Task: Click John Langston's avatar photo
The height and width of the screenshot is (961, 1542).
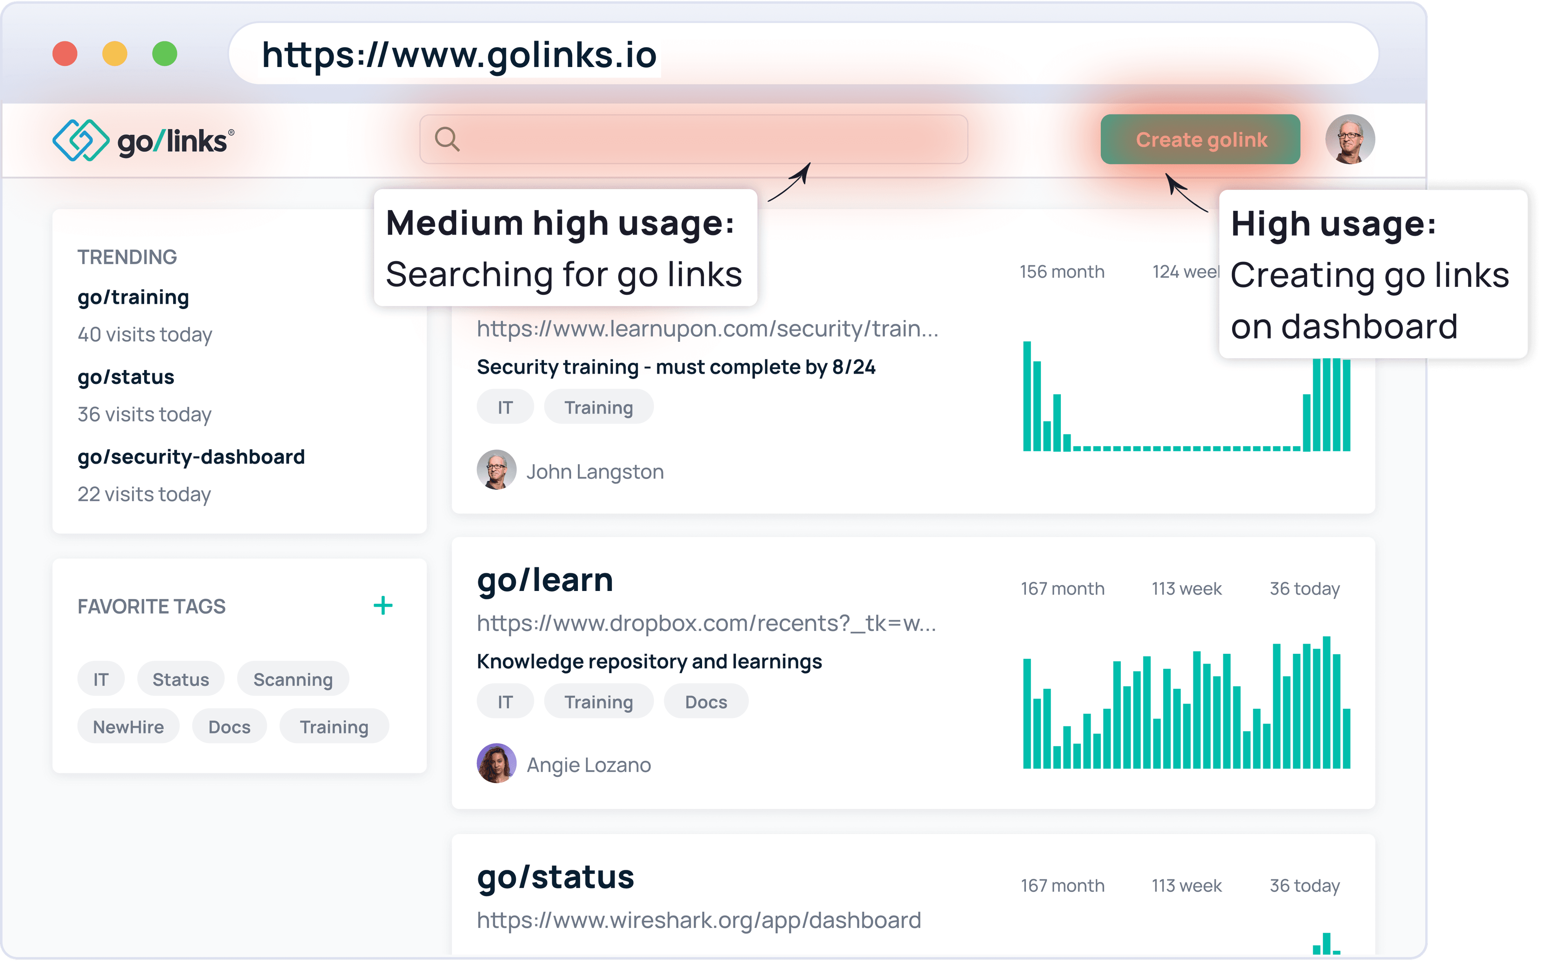Action: point(496,470)
